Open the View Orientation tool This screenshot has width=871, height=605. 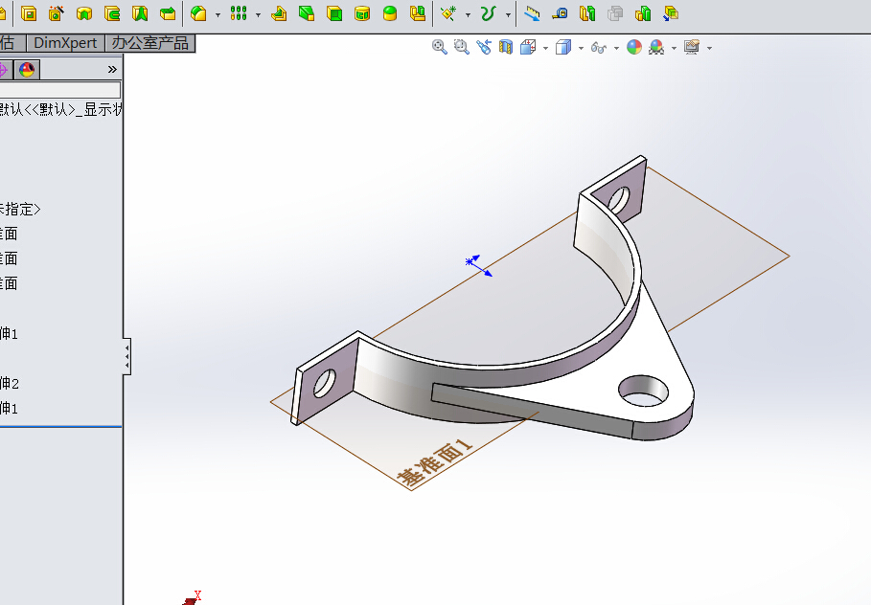pyautogui.click(x=528, y=47)
